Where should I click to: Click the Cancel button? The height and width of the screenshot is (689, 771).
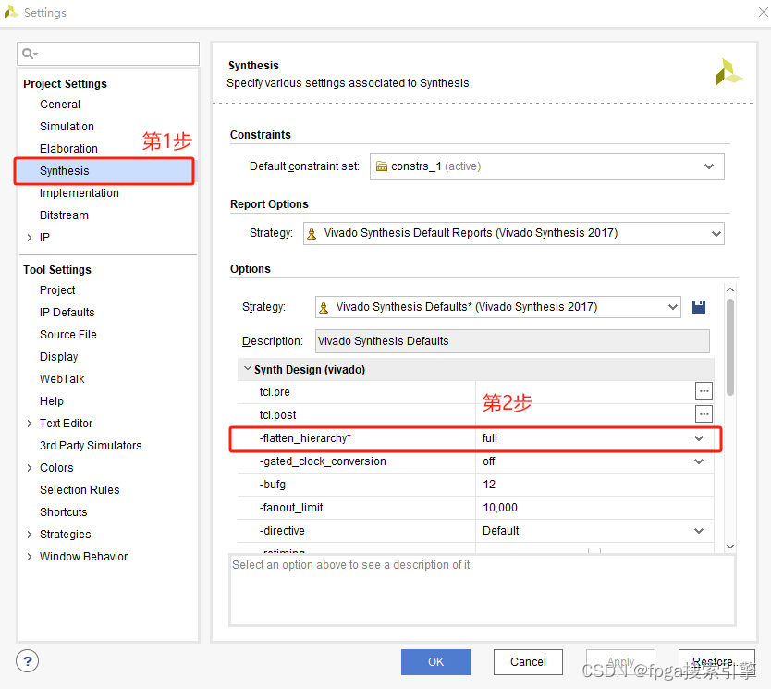[x=528, y=662]
